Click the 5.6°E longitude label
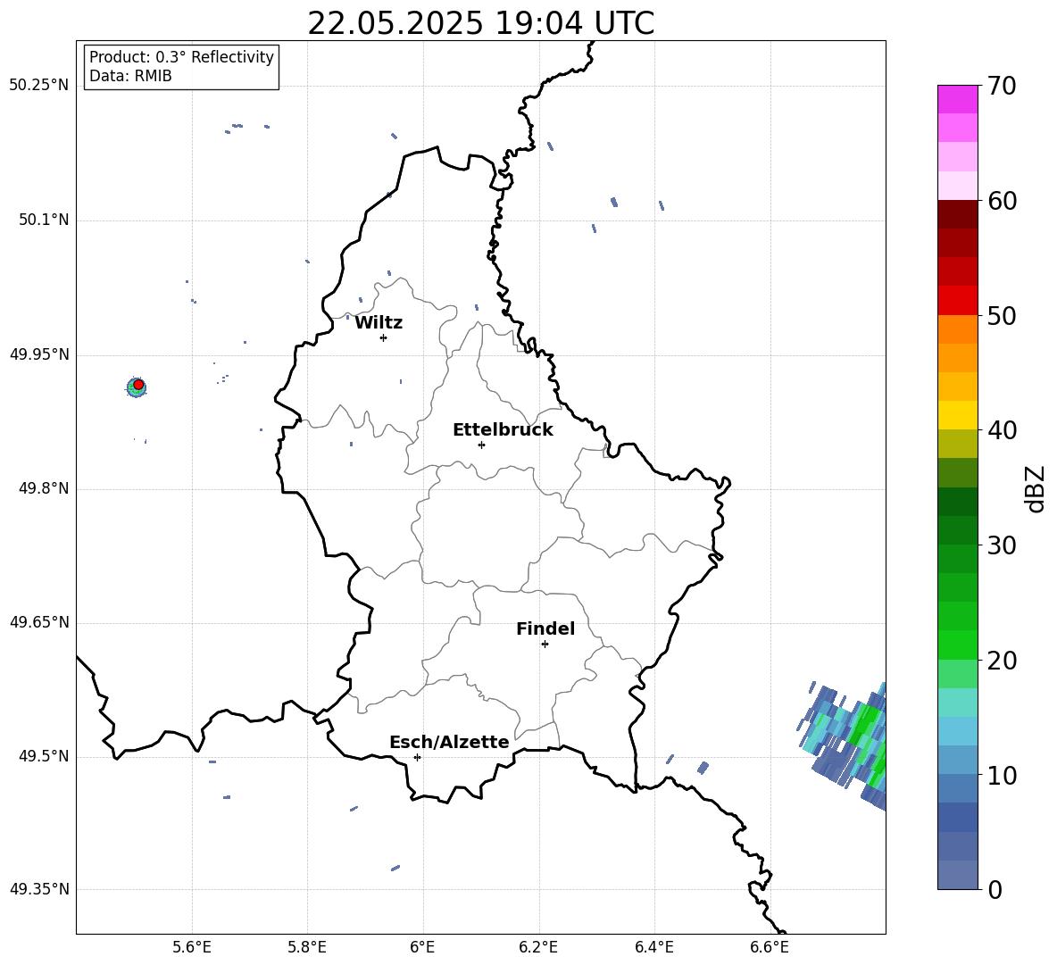The width and height of the screenshot is (1057, 965). tap(192, 947)
